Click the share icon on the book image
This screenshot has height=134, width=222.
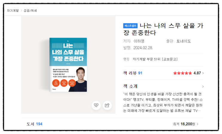point(107,105)
